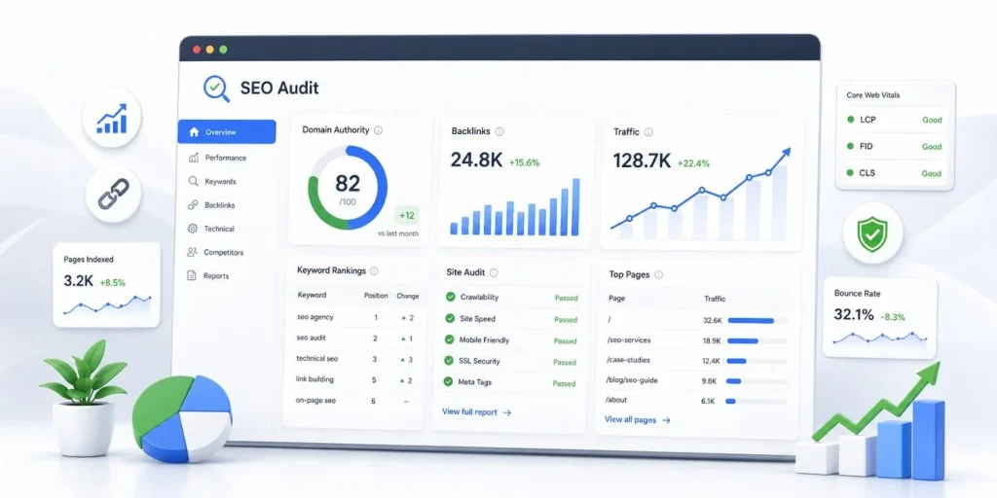
Task: Open the View all pages link
Action: (638, 420)
